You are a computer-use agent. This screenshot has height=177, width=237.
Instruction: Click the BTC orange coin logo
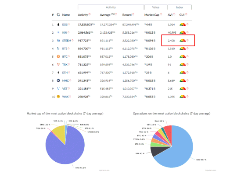[58, 56]
